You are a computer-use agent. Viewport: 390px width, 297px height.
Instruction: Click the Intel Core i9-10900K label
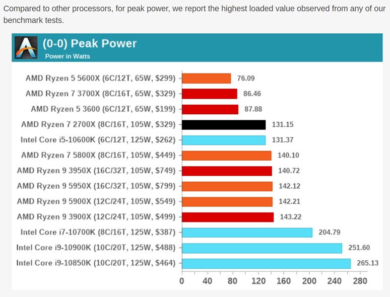coord(96,248)
